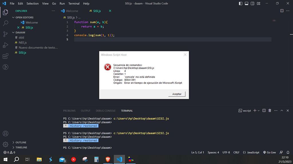Image resolution: width=293 pixels, height=164 pixels.
Task: Click the errors and warnings indicator in status bar
Action: tap(9, 152)
